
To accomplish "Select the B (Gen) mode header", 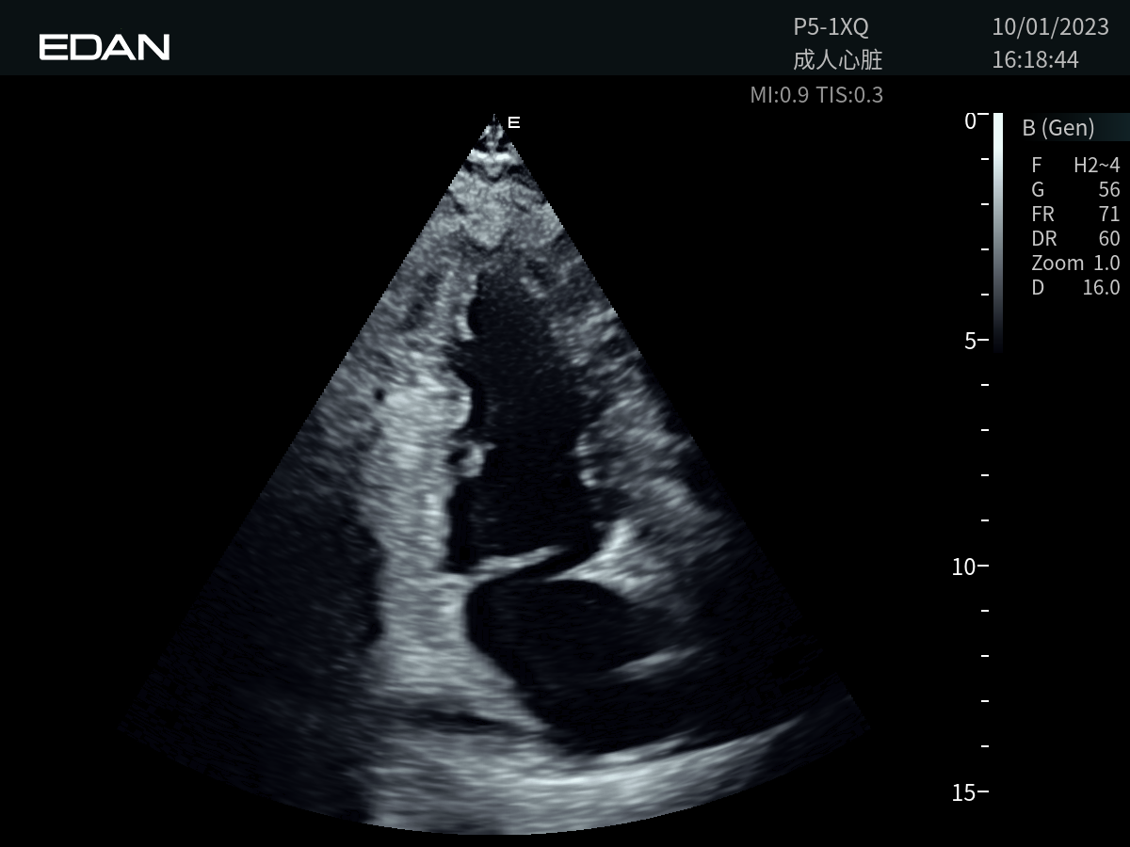I will point(1057,128).
